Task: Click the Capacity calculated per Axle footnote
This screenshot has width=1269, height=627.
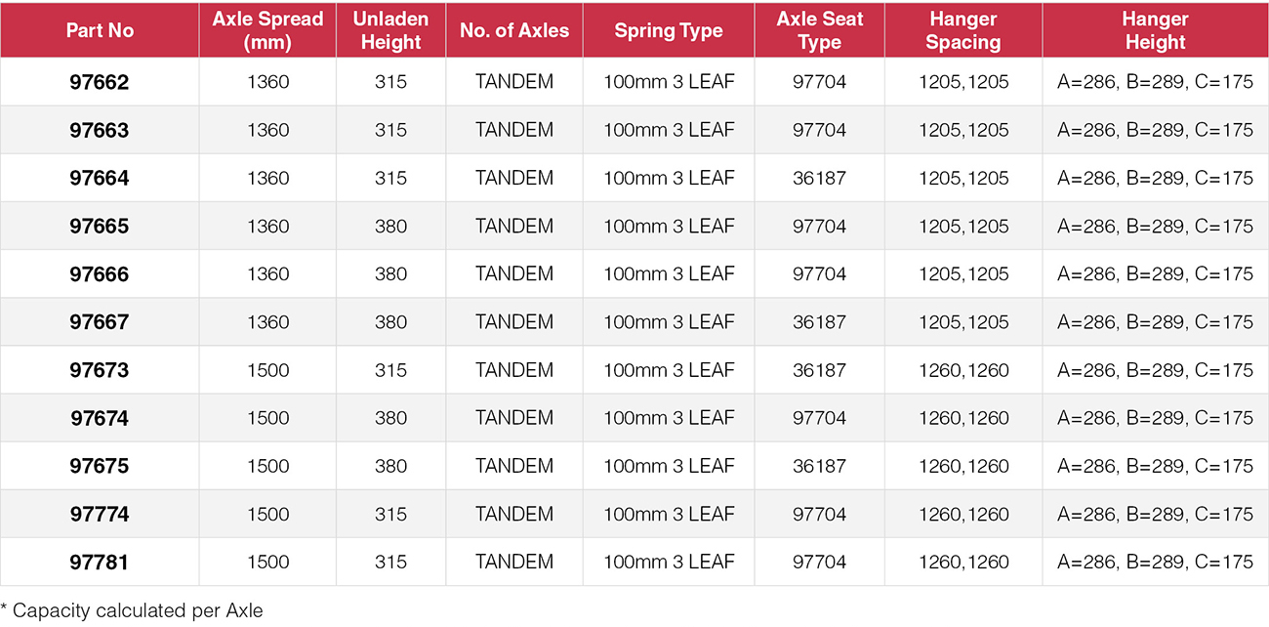Action: [132, 610]
